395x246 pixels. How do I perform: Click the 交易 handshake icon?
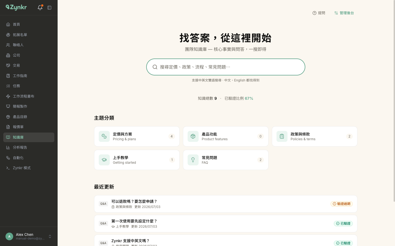click(8, 65)
